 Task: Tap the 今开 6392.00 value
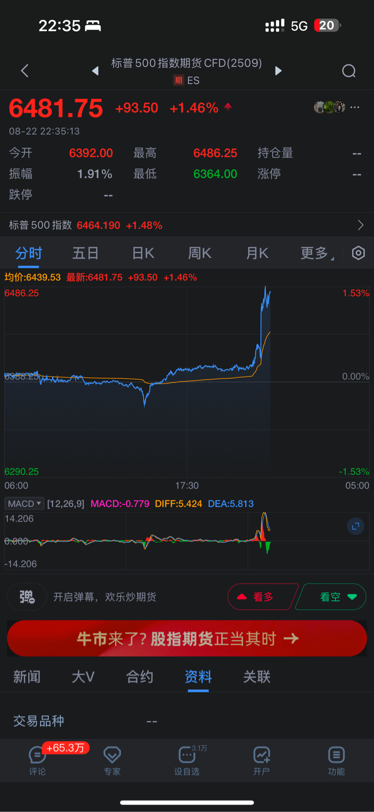pyautogui.click(x=91, y=153)
